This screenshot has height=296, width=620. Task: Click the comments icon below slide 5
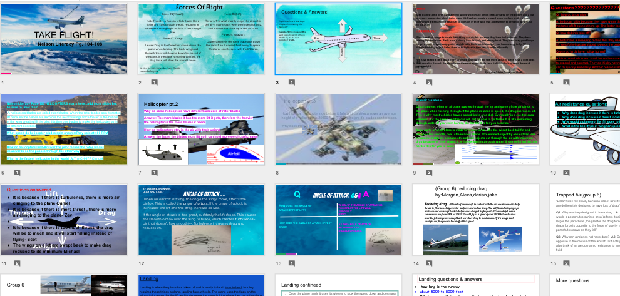click(x=566, y=82)
